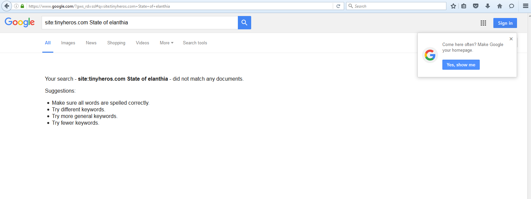Click the Sign in button
The width and height of the screenshot is (531, 199).
coord(505,23)
